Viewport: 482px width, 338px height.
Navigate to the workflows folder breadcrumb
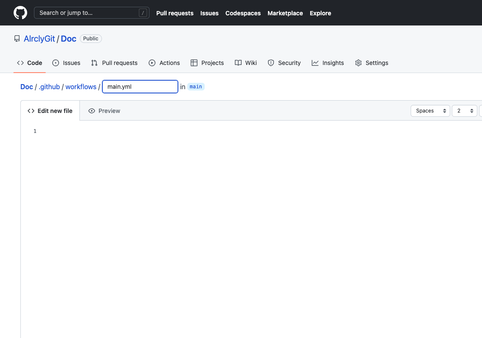[81, 87]
